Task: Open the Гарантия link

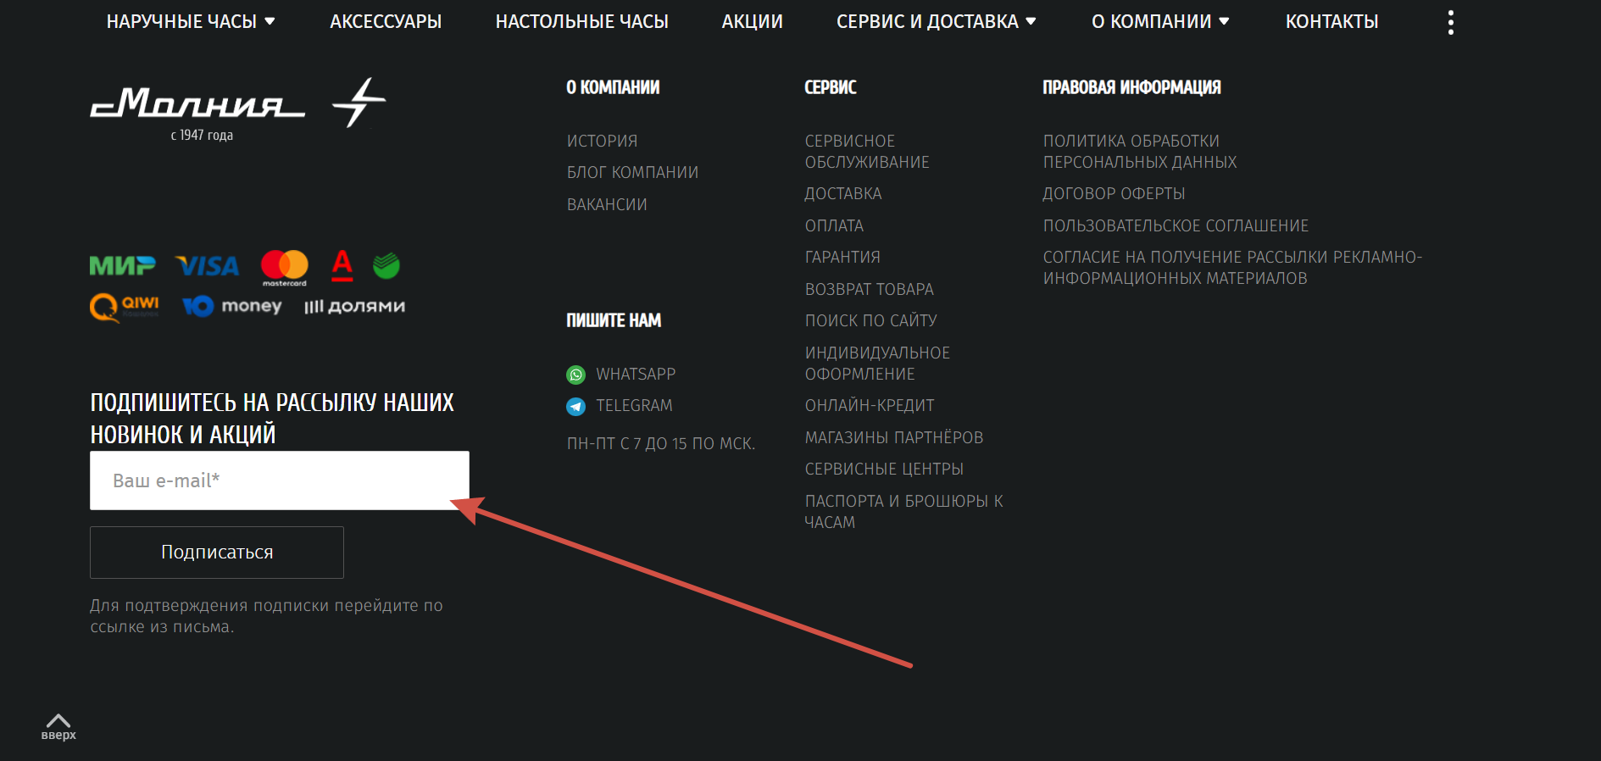Action: tap(842, 257)
